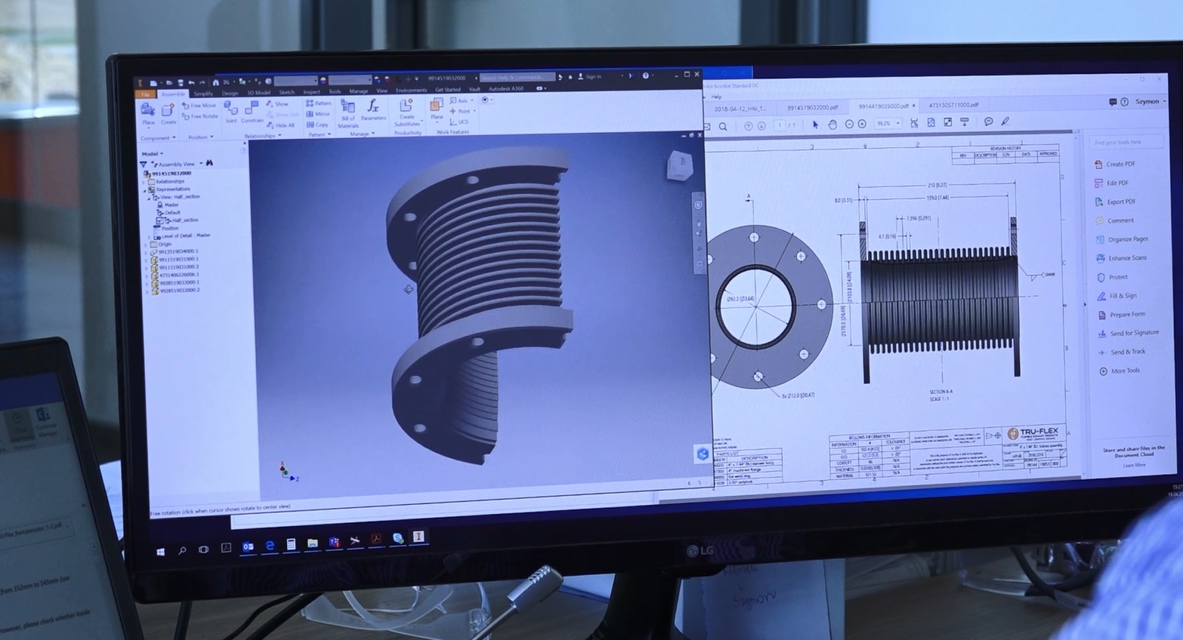Click the ViewCube in the 3D viewport
Image resolution: width=1183 pixels, height=640 pixels.
pos(678,166)
